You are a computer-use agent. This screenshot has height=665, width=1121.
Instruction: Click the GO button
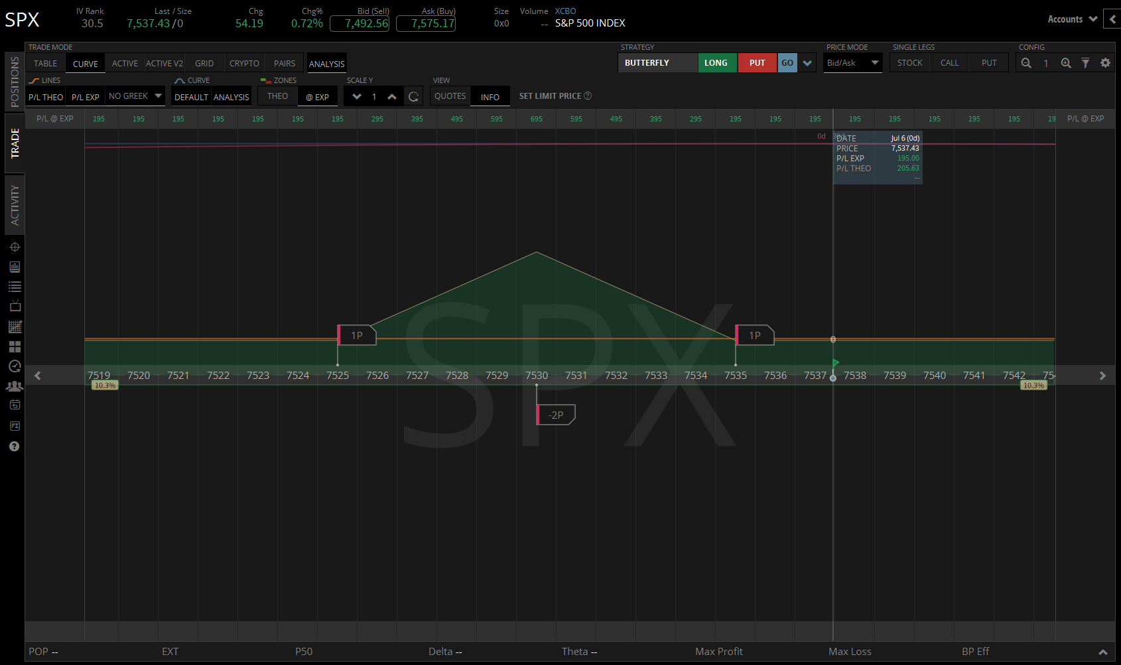point(787,63)
